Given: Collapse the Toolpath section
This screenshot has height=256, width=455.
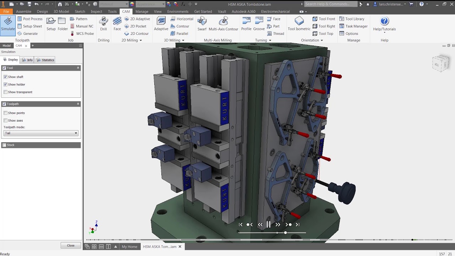Looking at the screenshot, I should (78, 104).
